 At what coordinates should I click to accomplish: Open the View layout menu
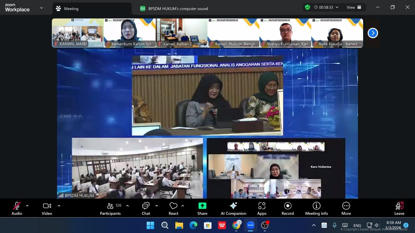coord(354,7)
